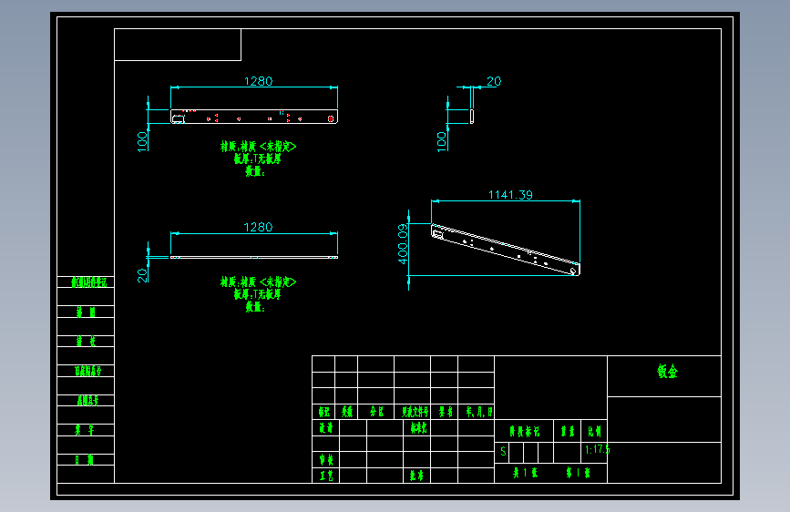Click the 第 1 张 sheet number text
The image size is (790, 512).
point(578,473)
